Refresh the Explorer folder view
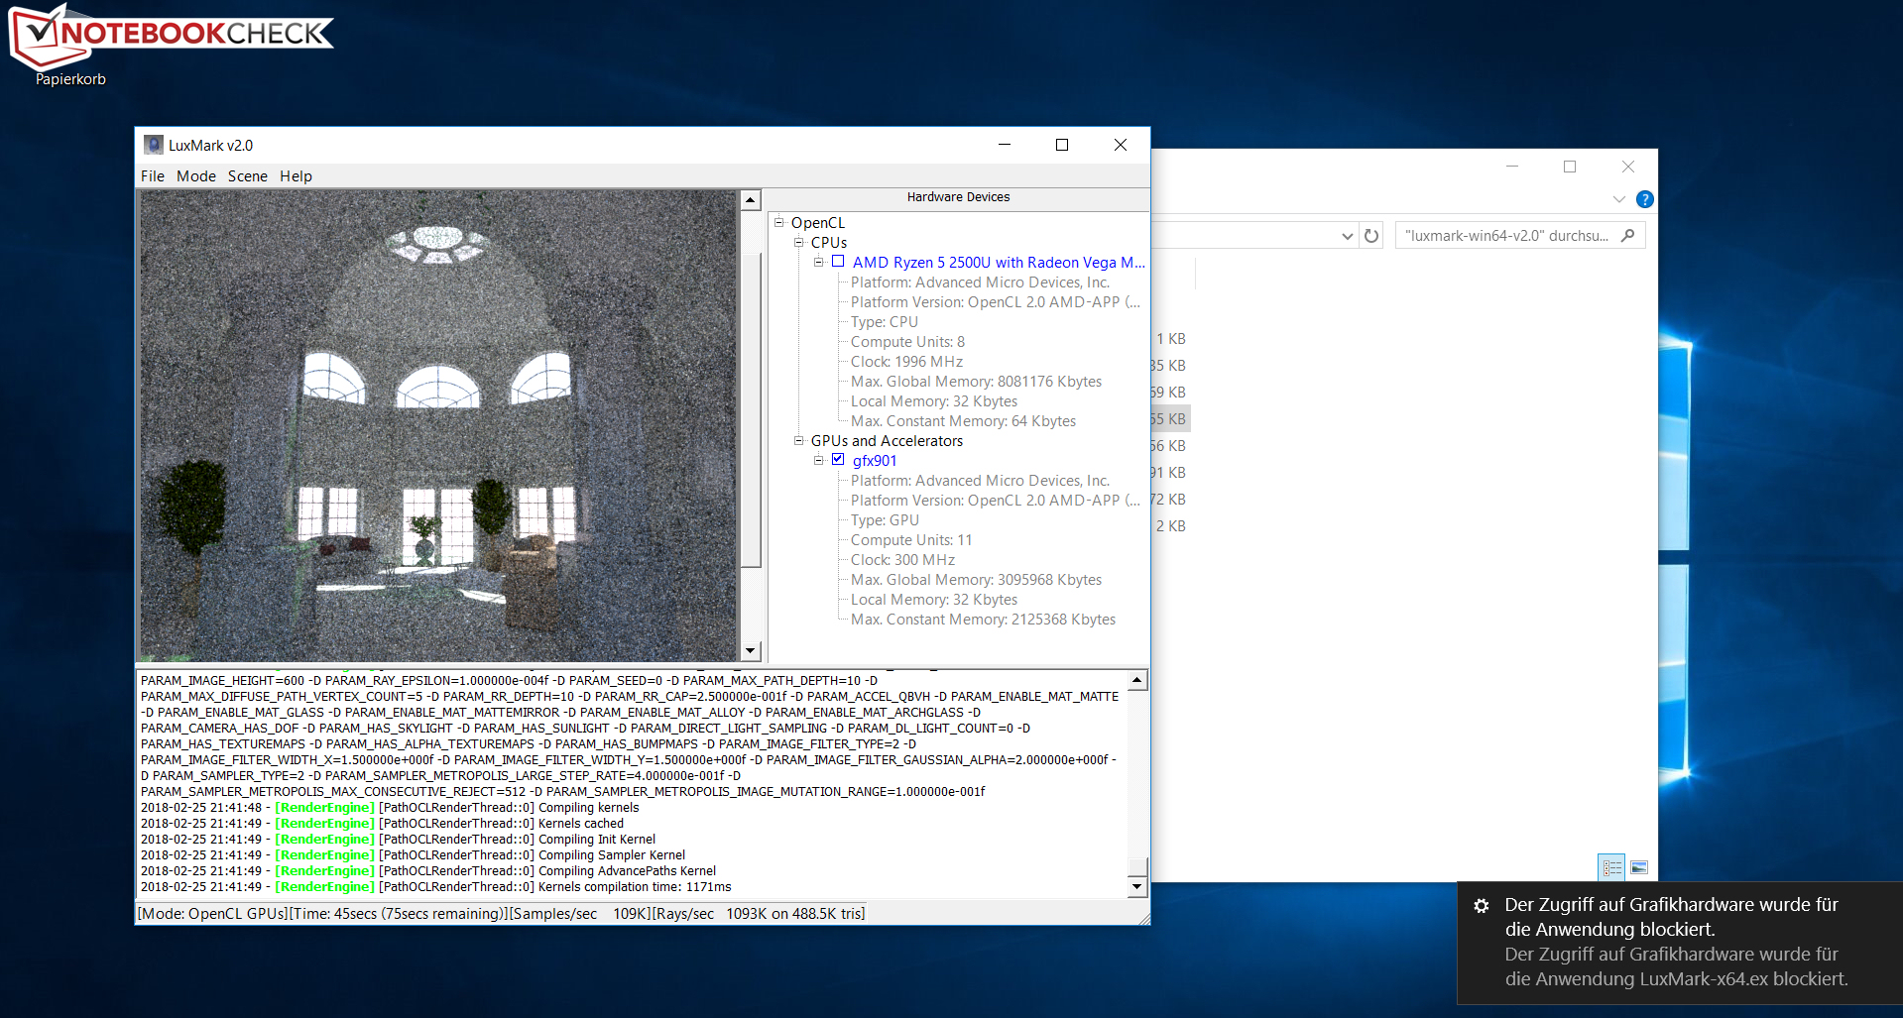 (x=1371, y=236)
